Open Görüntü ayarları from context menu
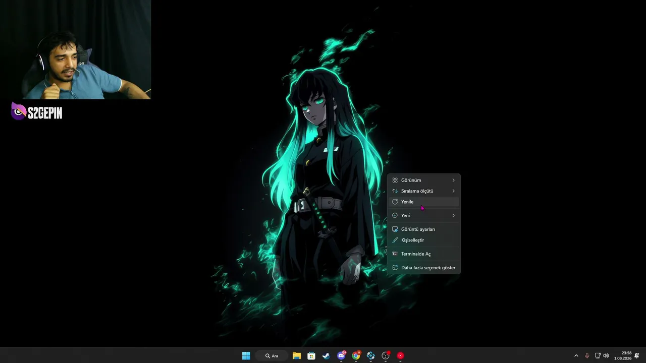 point(423,229)
